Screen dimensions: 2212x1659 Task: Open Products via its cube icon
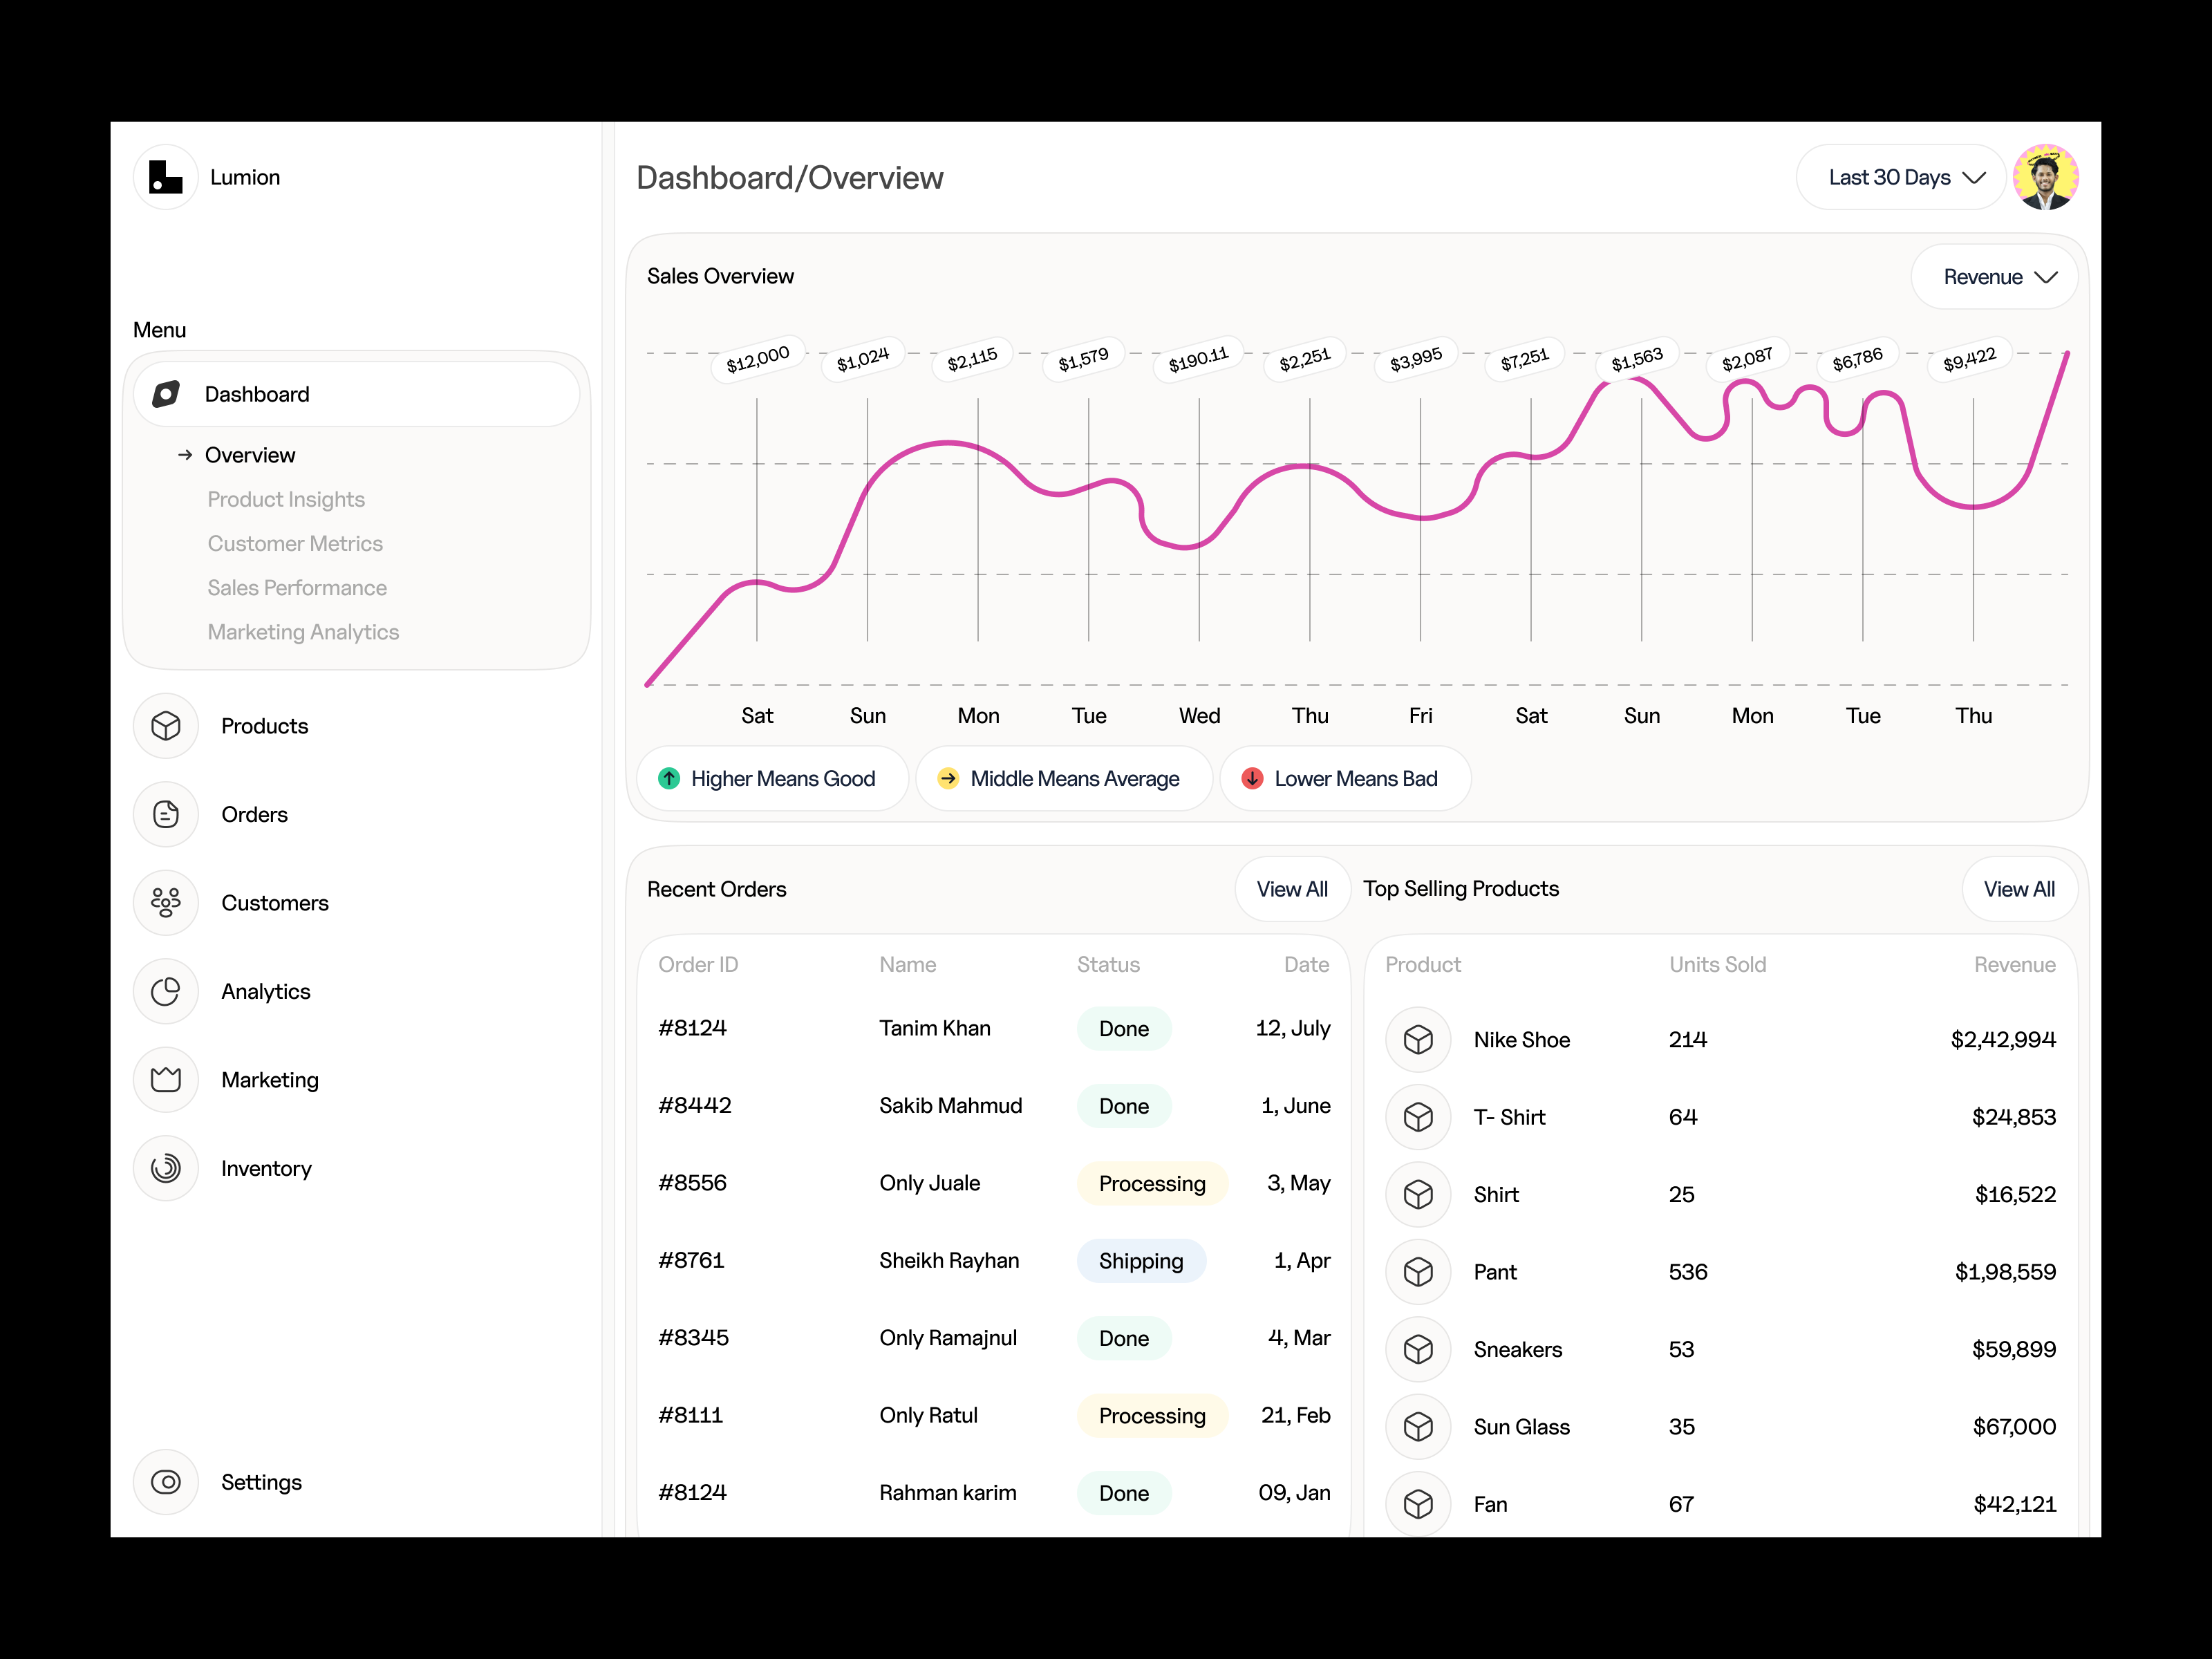pyautogui.click(x=166, y=726)
